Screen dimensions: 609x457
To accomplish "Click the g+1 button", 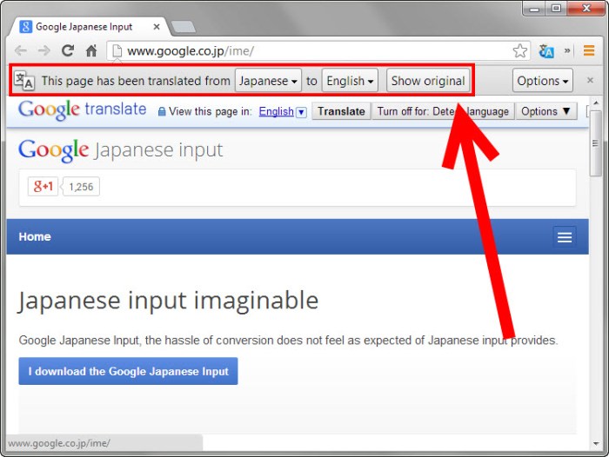I will pos(43,187).
